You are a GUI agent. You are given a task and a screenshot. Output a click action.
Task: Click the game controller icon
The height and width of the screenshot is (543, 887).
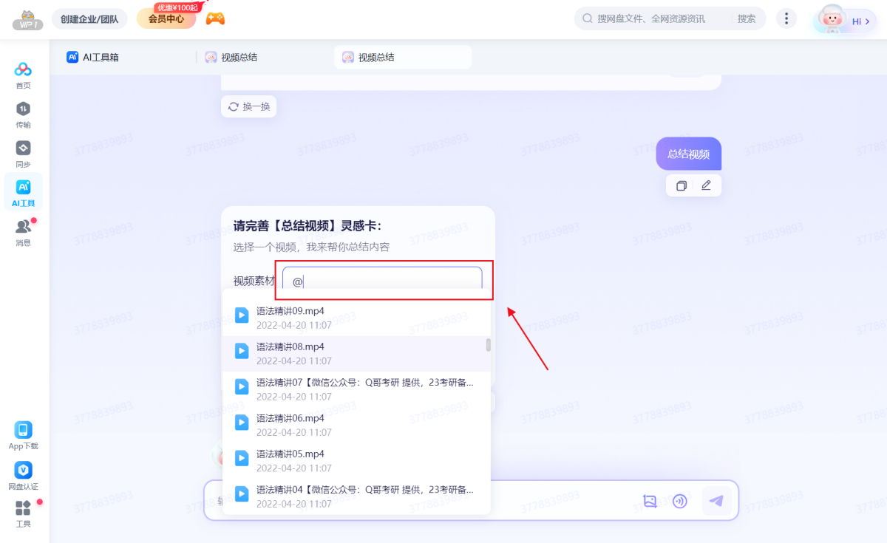[215, 18]
